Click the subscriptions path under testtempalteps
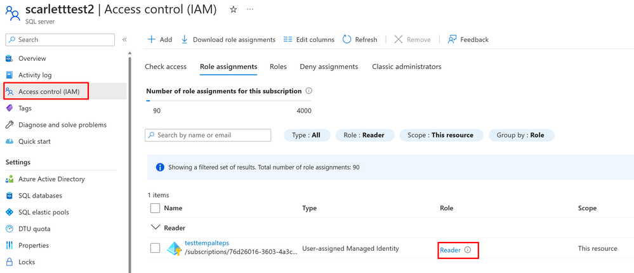 (241, 251)
